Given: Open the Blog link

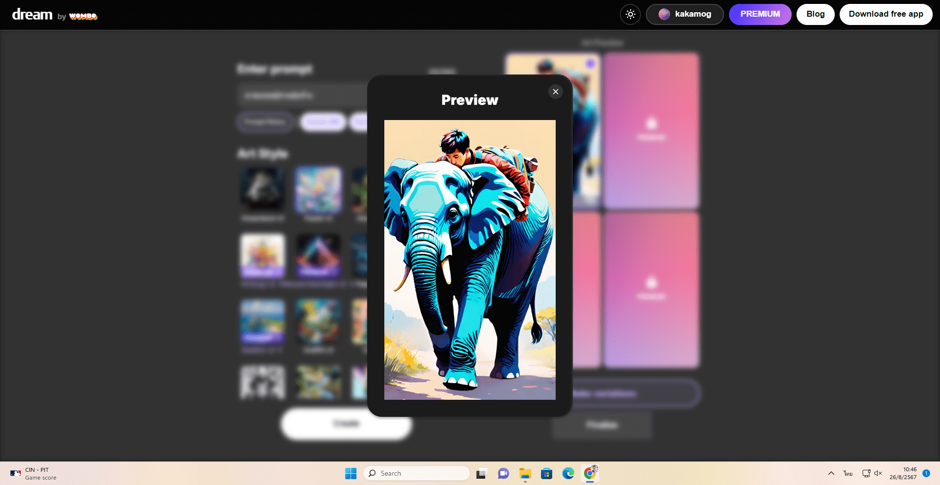Looking at the screenshot, I should [815, 14].
